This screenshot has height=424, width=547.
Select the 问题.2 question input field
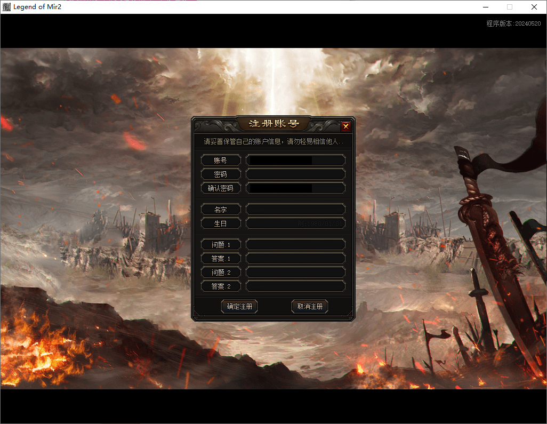click(295, 272)
